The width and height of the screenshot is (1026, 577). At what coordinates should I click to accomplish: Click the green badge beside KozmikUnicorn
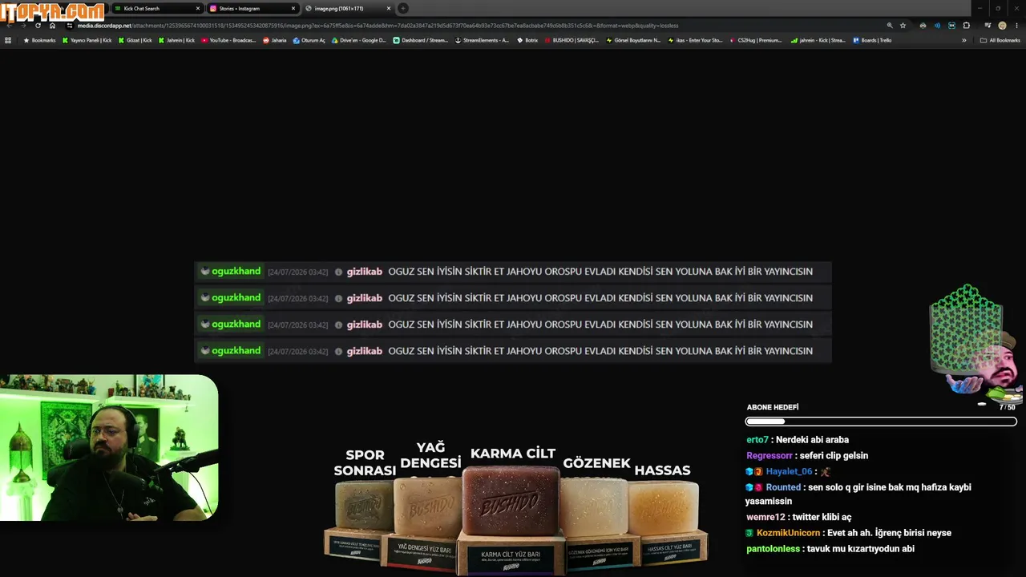[x=749, y=533]
